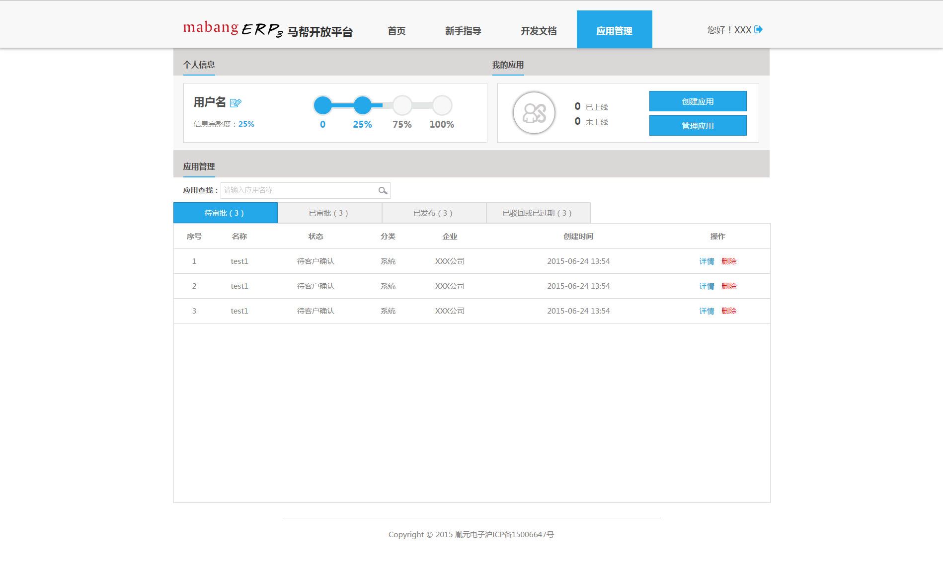Focus the 应用查找 search input field
This screenshot has width=943, height=567.
(299, 190)
